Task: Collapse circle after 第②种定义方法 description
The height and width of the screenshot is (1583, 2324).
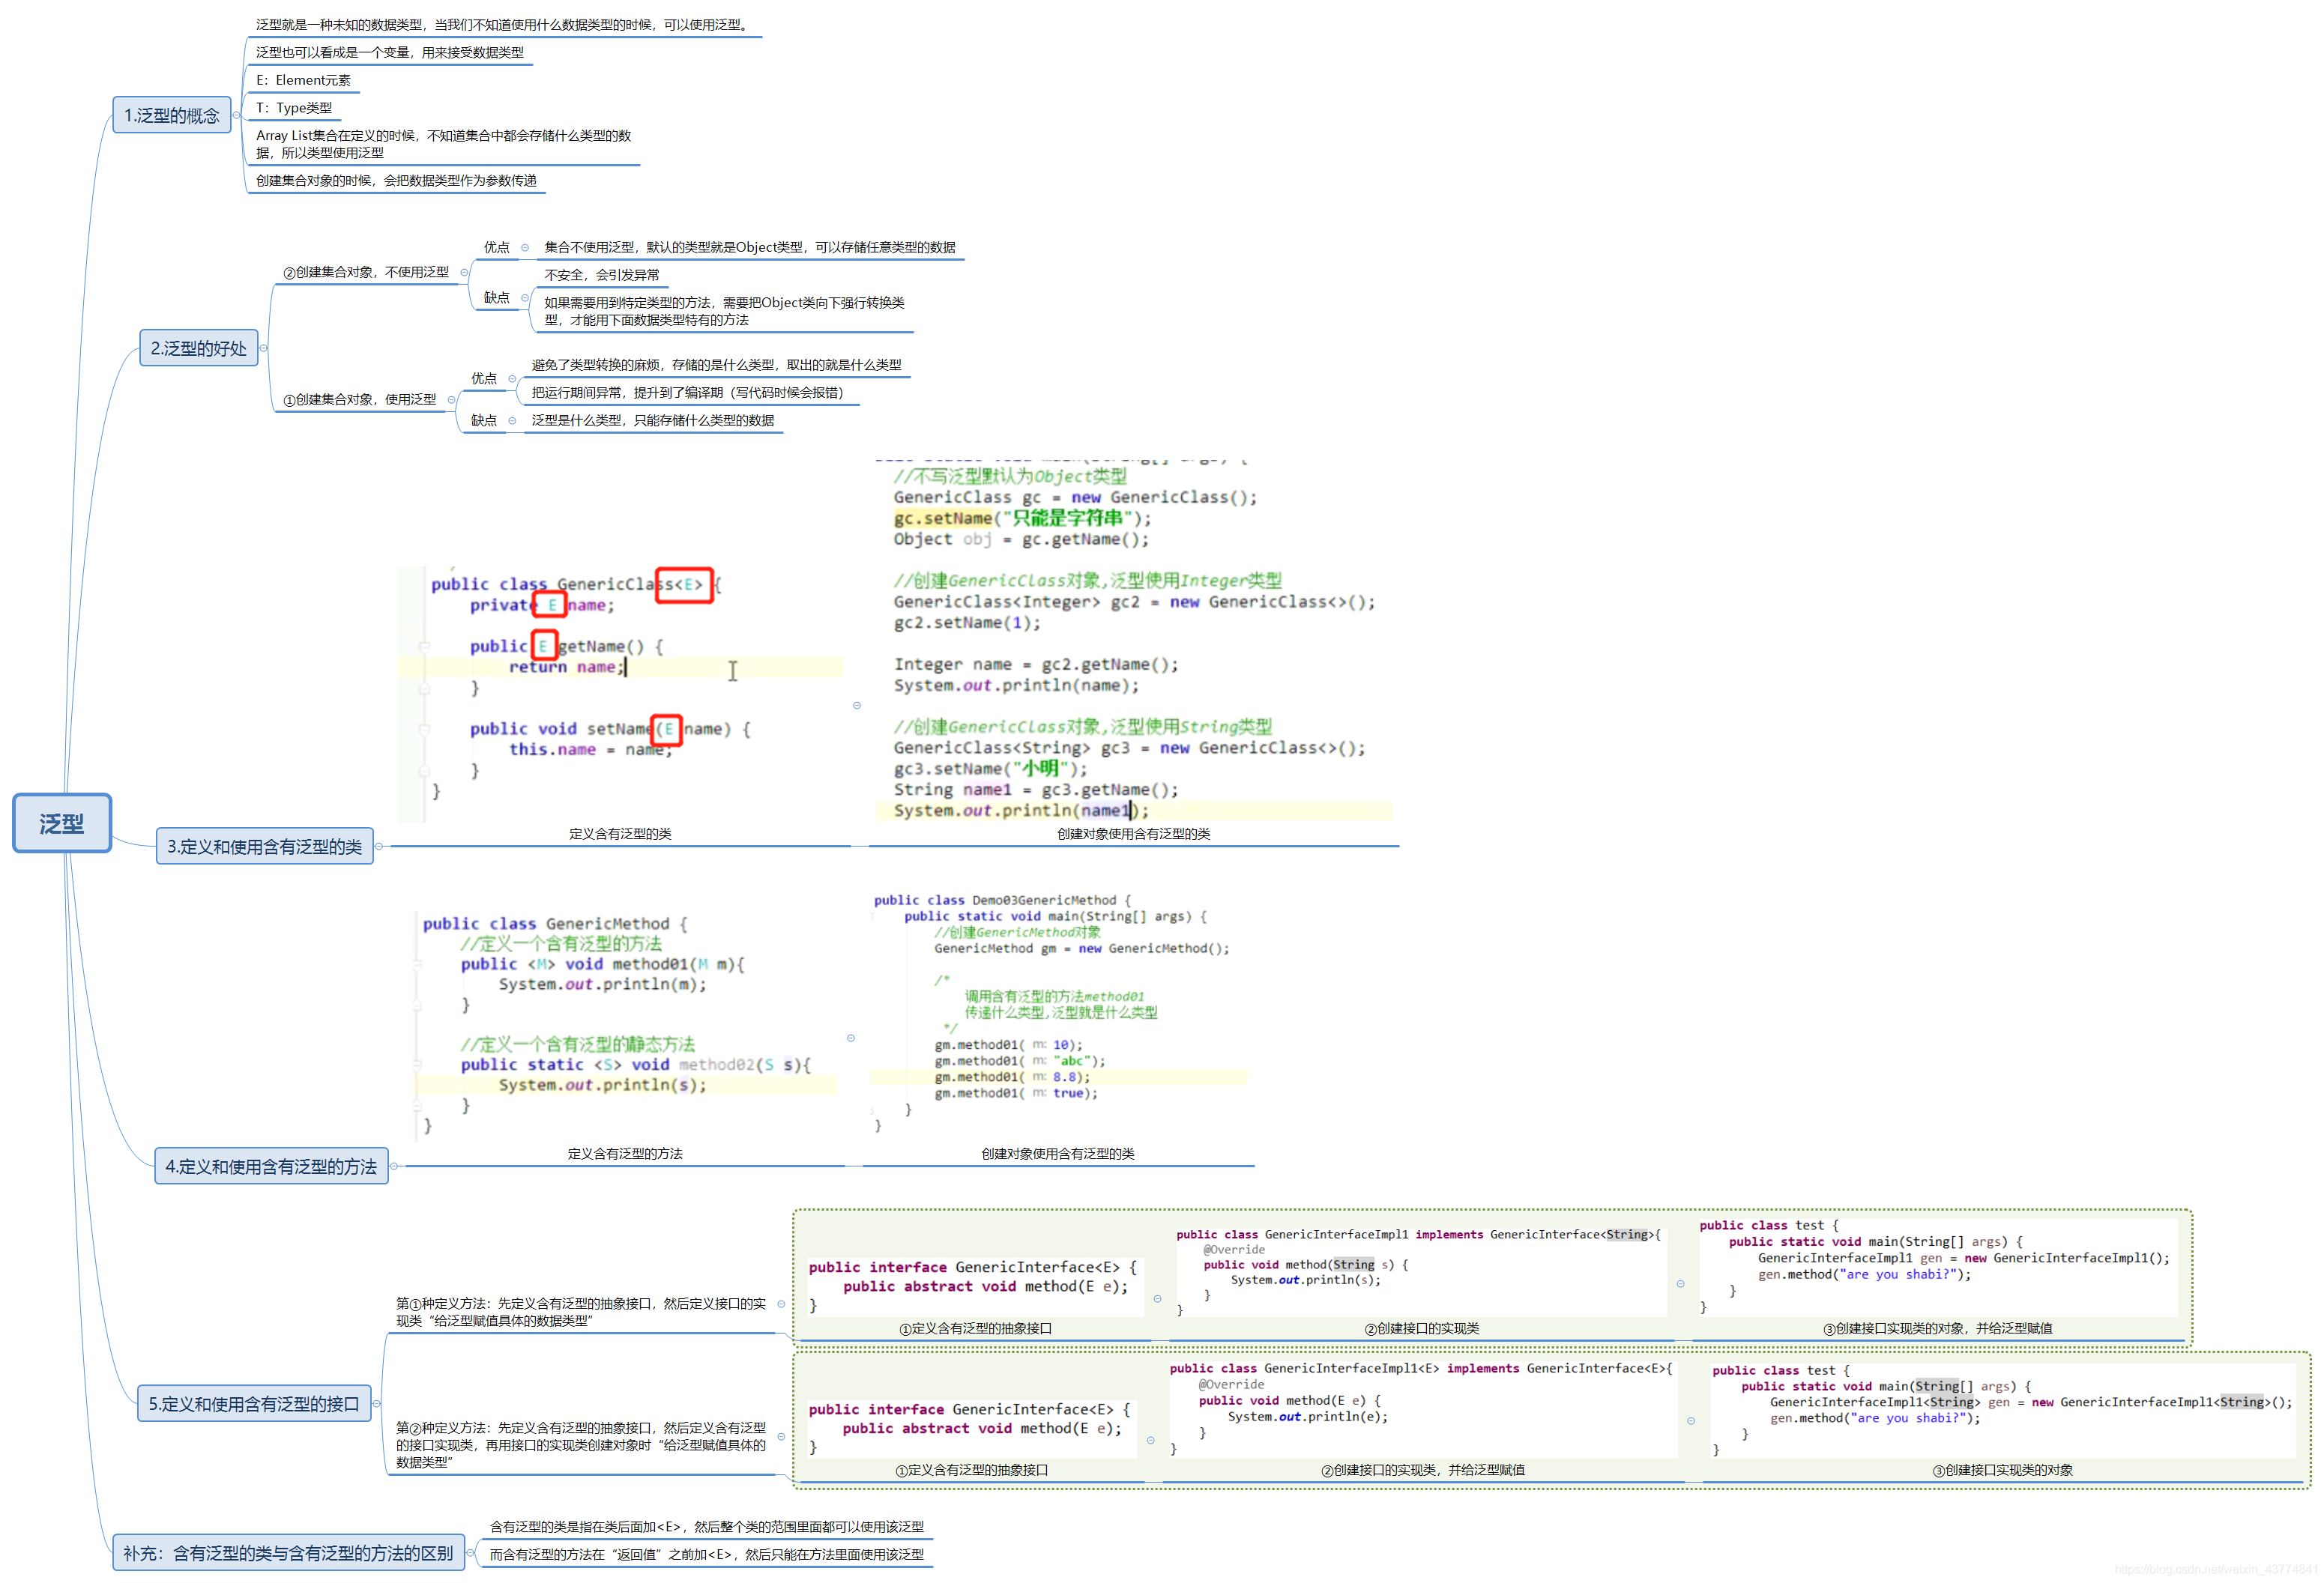Action: click(781, 1436)
